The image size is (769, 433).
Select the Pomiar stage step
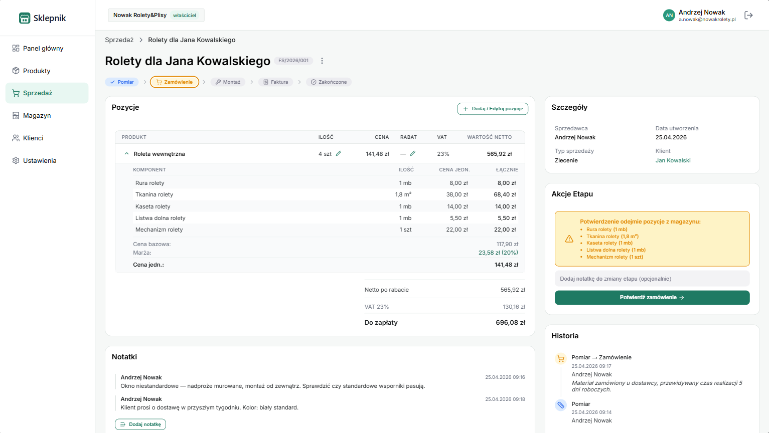(122, 82)
